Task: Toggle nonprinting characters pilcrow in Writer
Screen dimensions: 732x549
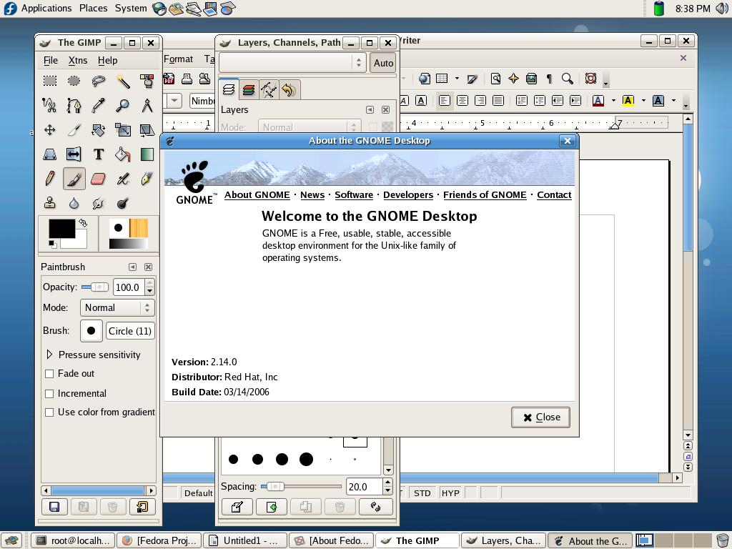Action: click(x=549, y=79)
